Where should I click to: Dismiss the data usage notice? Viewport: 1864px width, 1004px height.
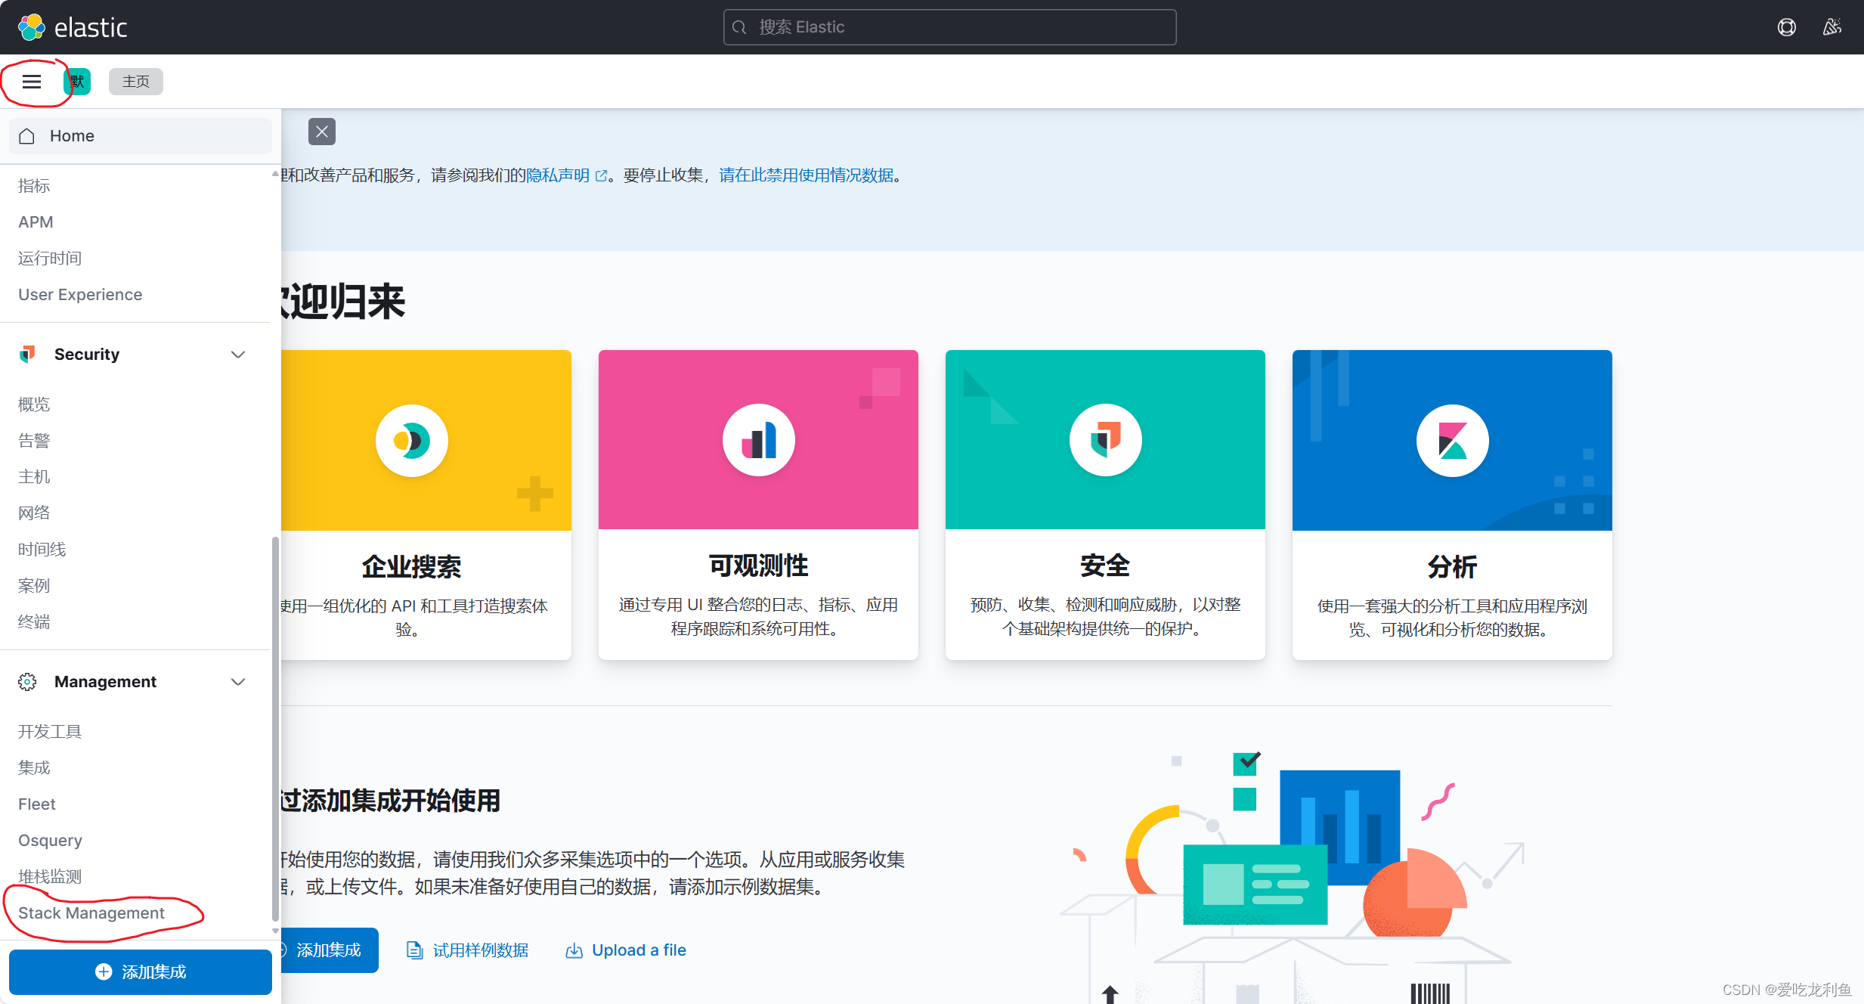(322, 132)
